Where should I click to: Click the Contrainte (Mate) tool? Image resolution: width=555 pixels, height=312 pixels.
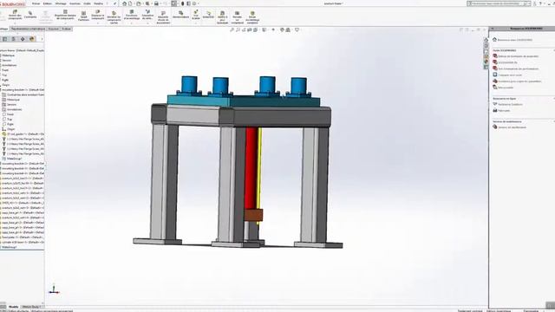(x=30, y=15)
